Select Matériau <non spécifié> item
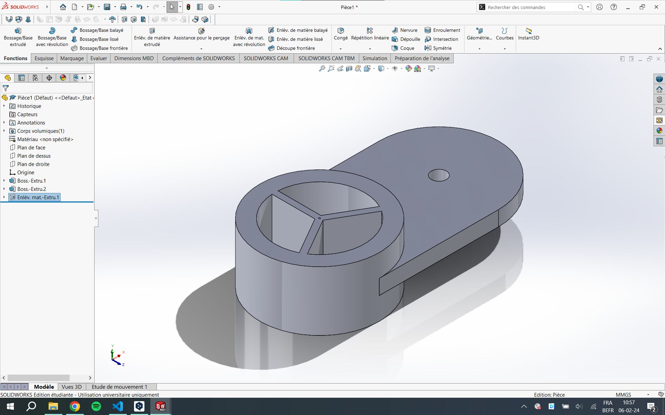Viewport: 665px width, 415px height. [41, 139]
